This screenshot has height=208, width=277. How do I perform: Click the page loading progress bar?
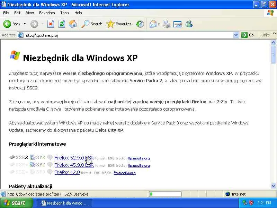165,194
